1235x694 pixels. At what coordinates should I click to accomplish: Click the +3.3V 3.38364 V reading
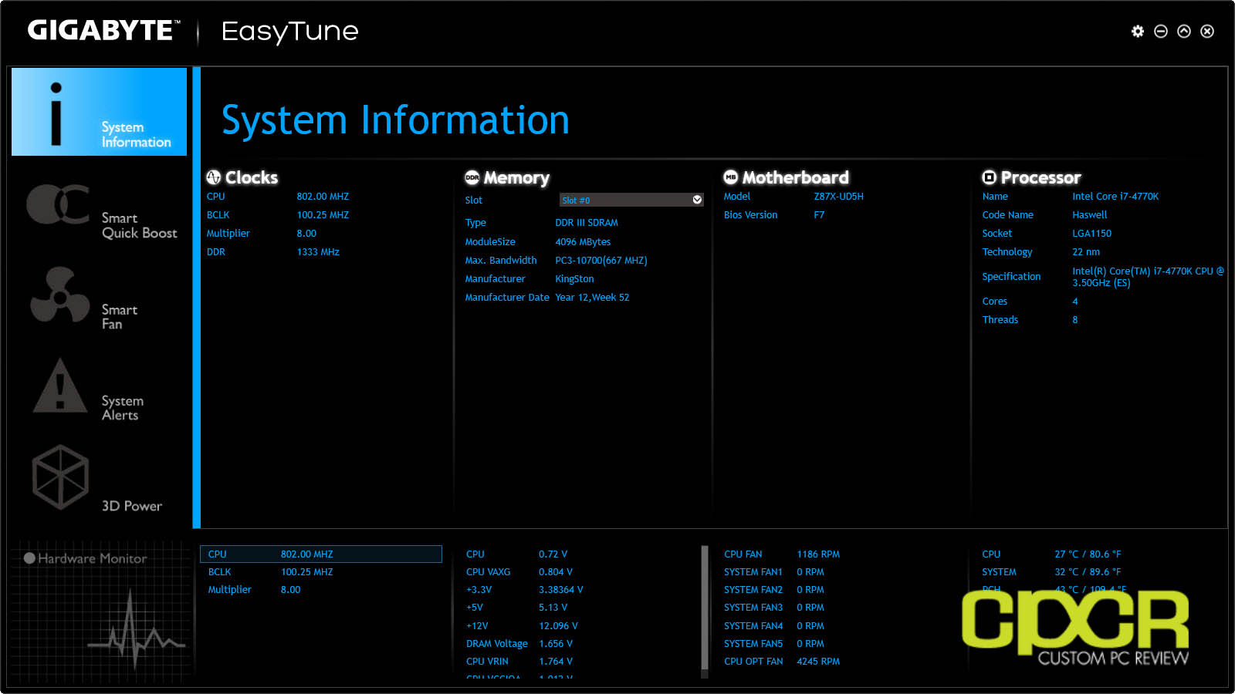[x=525, y=590]
